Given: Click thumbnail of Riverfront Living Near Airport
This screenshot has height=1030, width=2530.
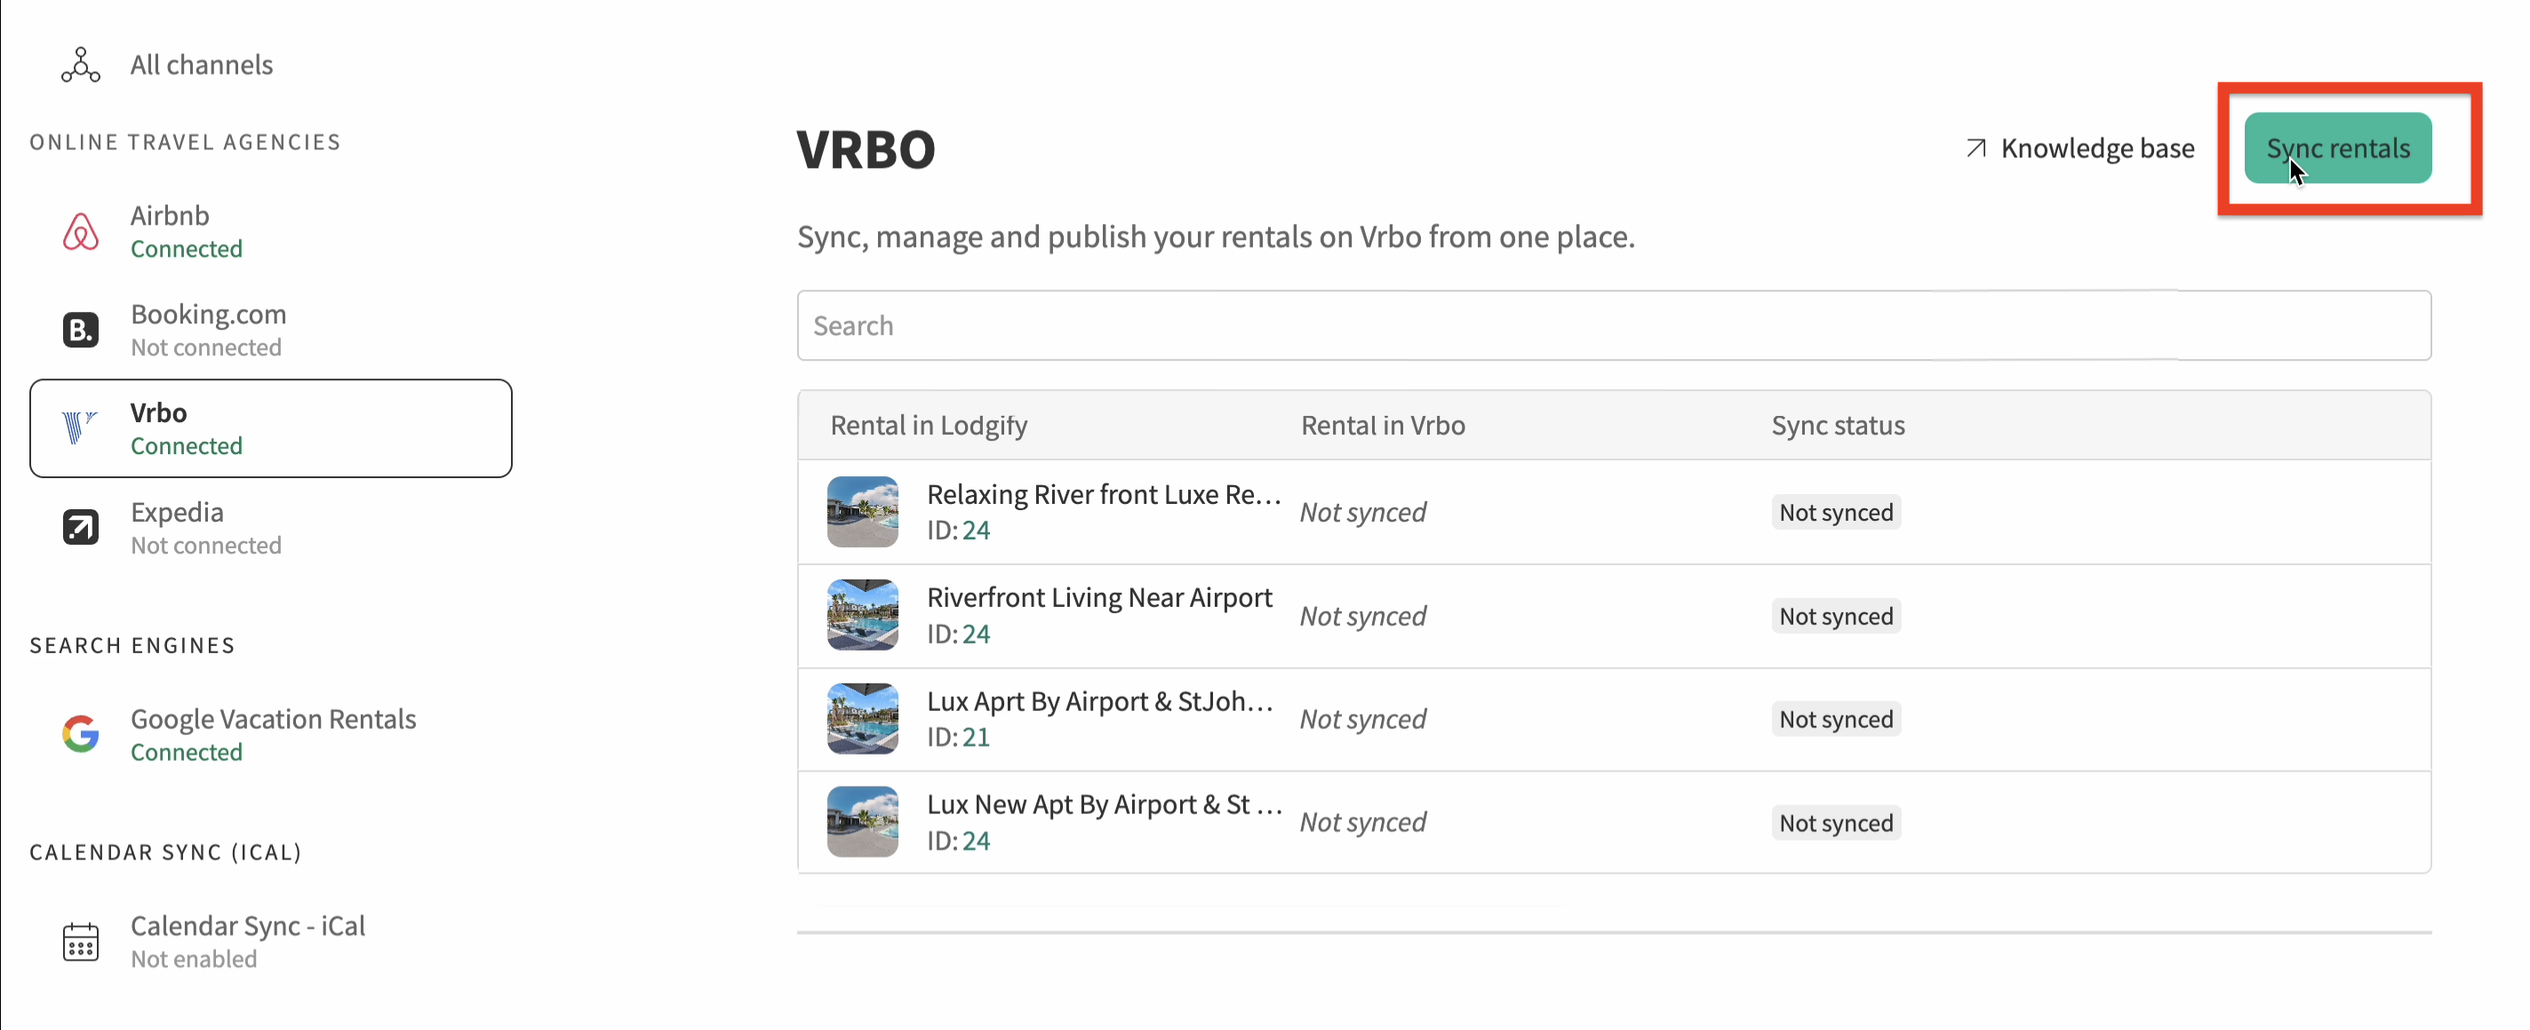Looking at the screenshot, I should click(x=862, y=616).
